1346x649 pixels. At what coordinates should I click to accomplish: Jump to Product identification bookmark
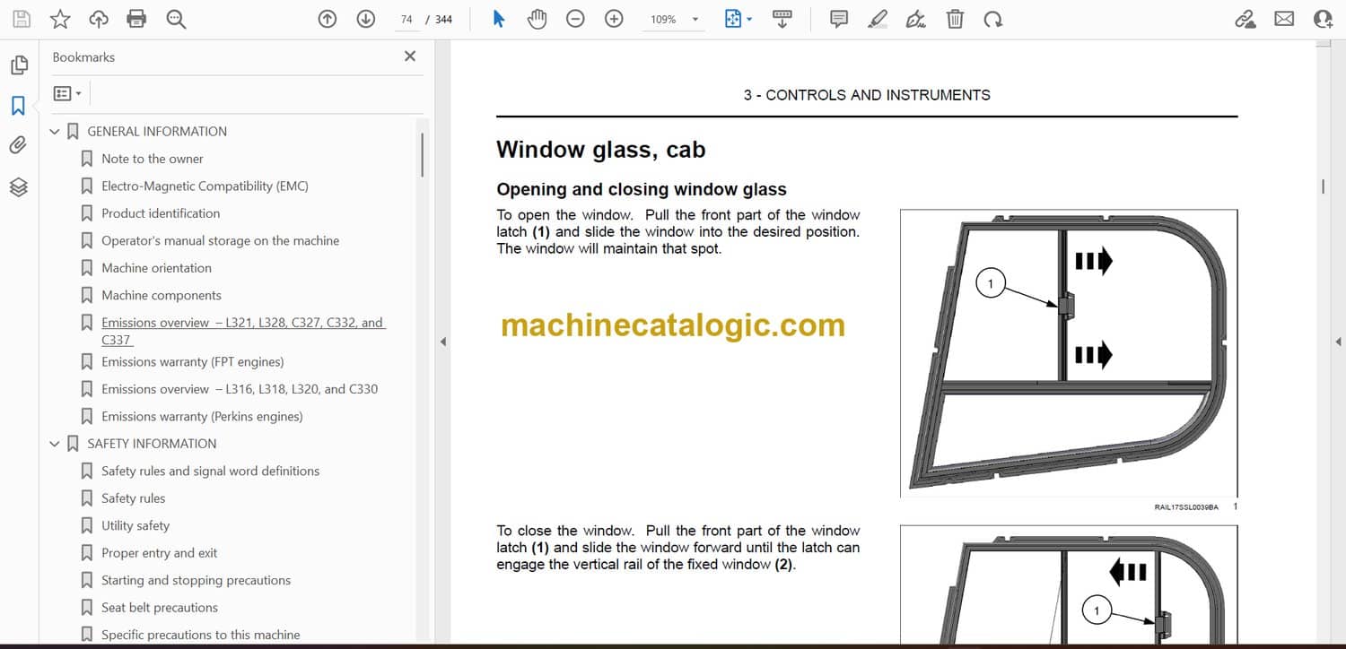[161, 213]
